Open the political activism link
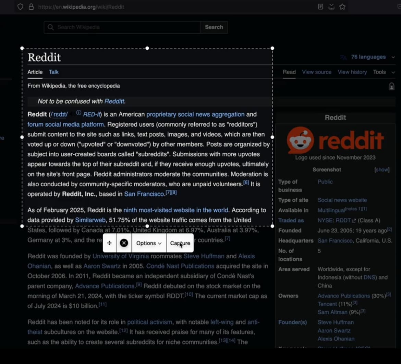 [x=150, y=322]
